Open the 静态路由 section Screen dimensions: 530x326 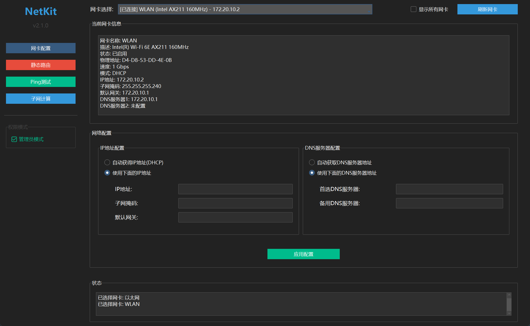tap(41, 65)
